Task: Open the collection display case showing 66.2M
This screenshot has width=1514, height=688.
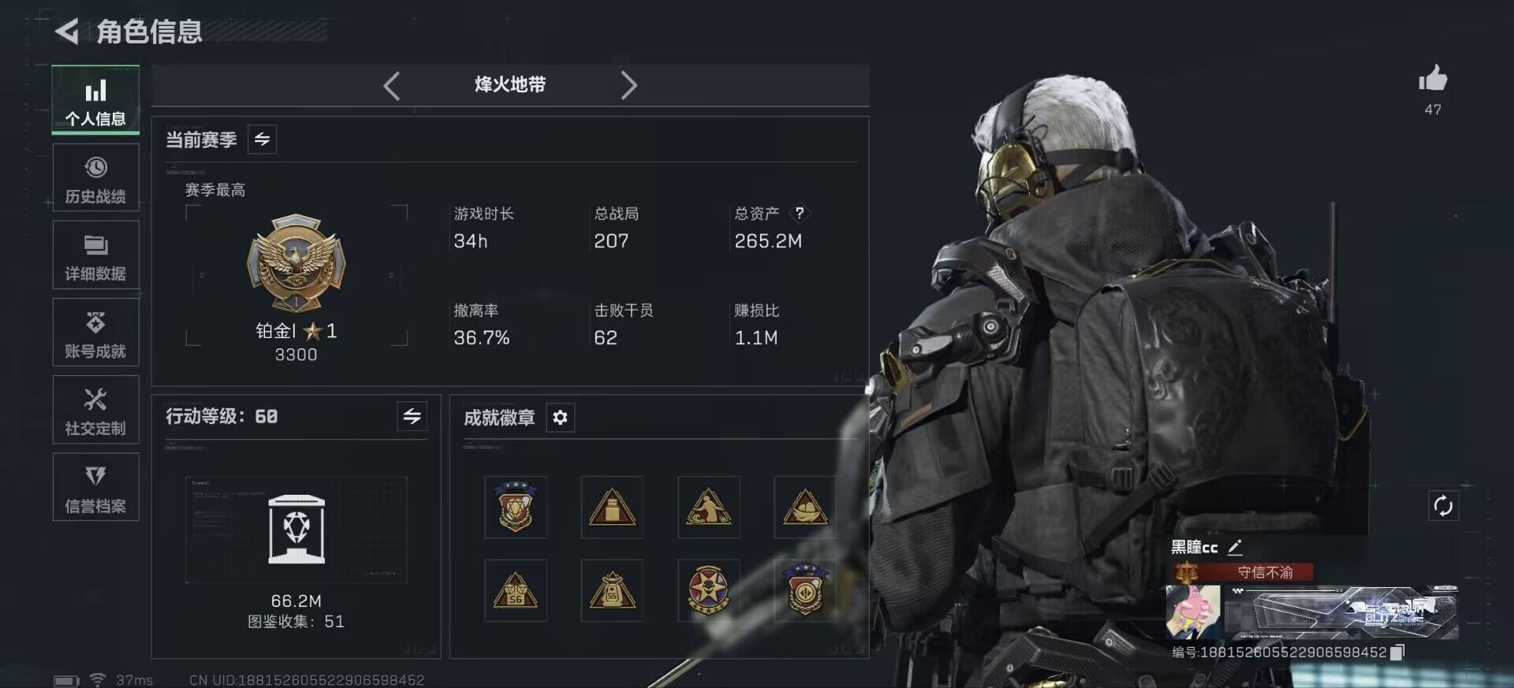Action: (x=296, y=530)
